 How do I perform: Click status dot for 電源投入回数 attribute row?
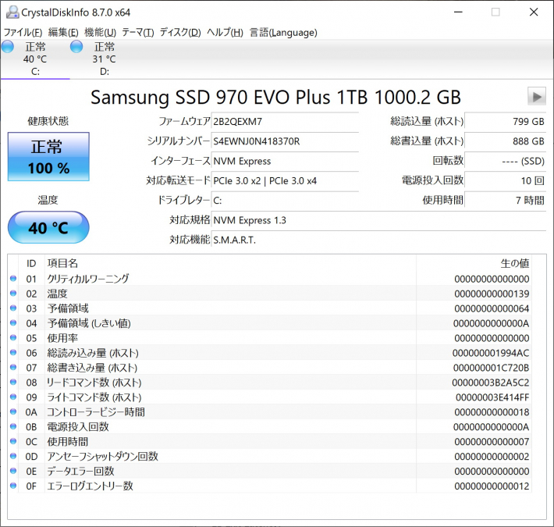coord(12,427)
